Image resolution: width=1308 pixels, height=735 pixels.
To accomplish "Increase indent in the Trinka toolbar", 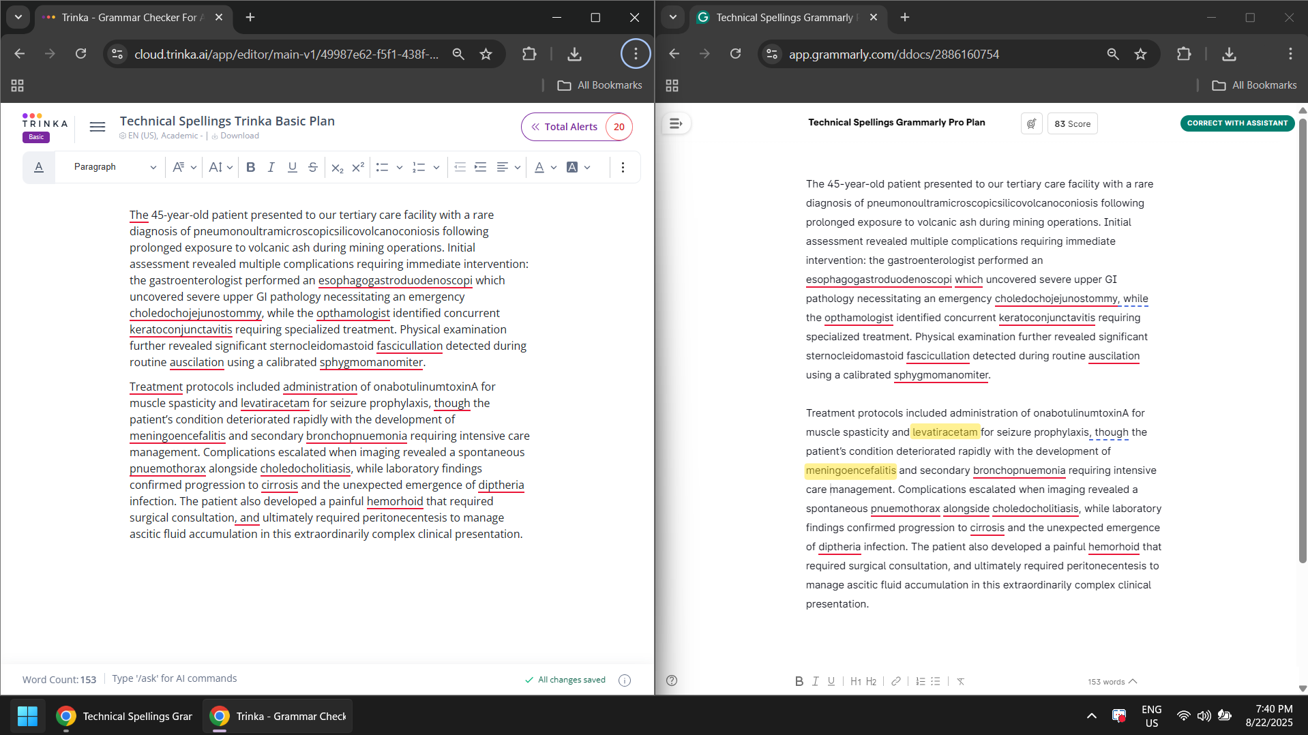I will tap(481, 167).
